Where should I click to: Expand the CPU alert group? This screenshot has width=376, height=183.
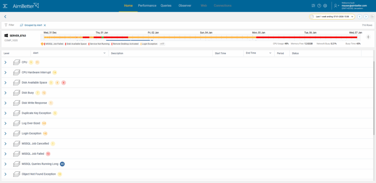pos(5,62)
